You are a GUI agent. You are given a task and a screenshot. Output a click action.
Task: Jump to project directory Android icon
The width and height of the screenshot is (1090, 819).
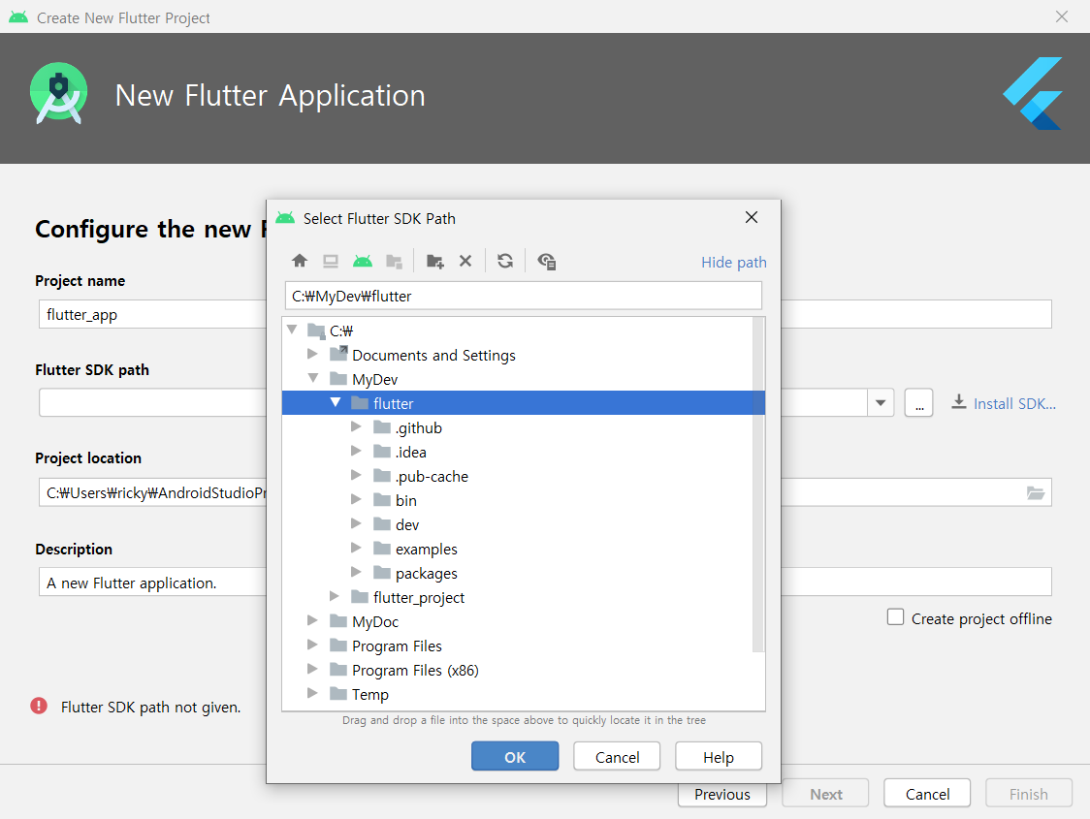click(362, 261)
